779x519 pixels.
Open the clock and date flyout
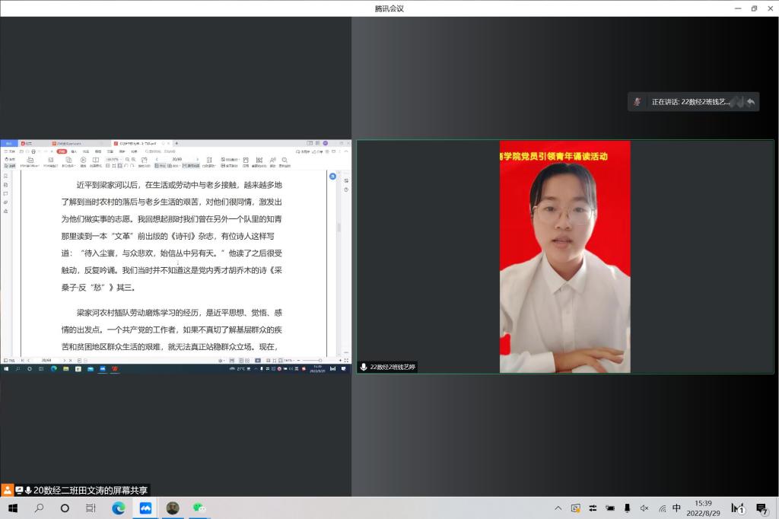coord(703,508)
